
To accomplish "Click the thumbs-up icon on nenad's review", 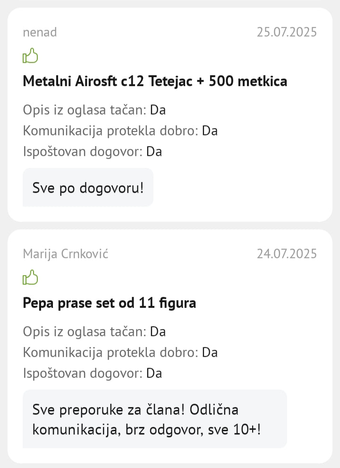I will [30, 56].
